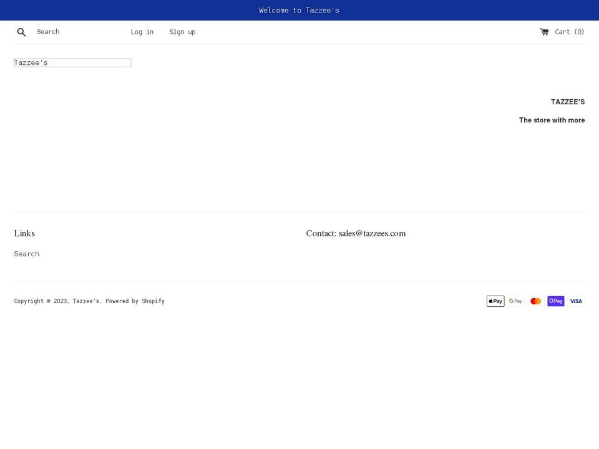Follow the Powered by Shopify link
This screenshot has width=599, height=449.
135,301
